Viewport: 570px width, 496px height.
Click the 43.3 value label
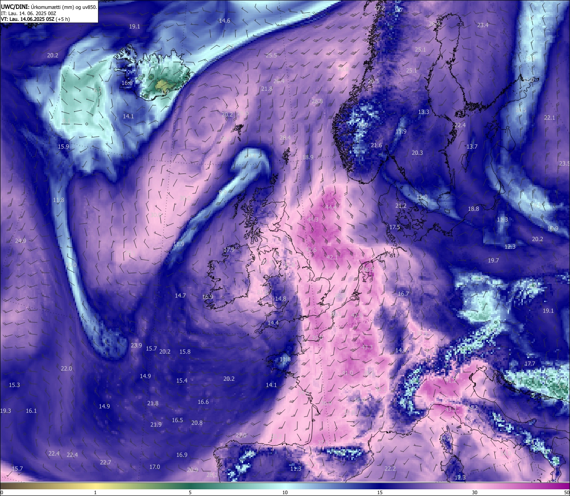tap(367, 347)
